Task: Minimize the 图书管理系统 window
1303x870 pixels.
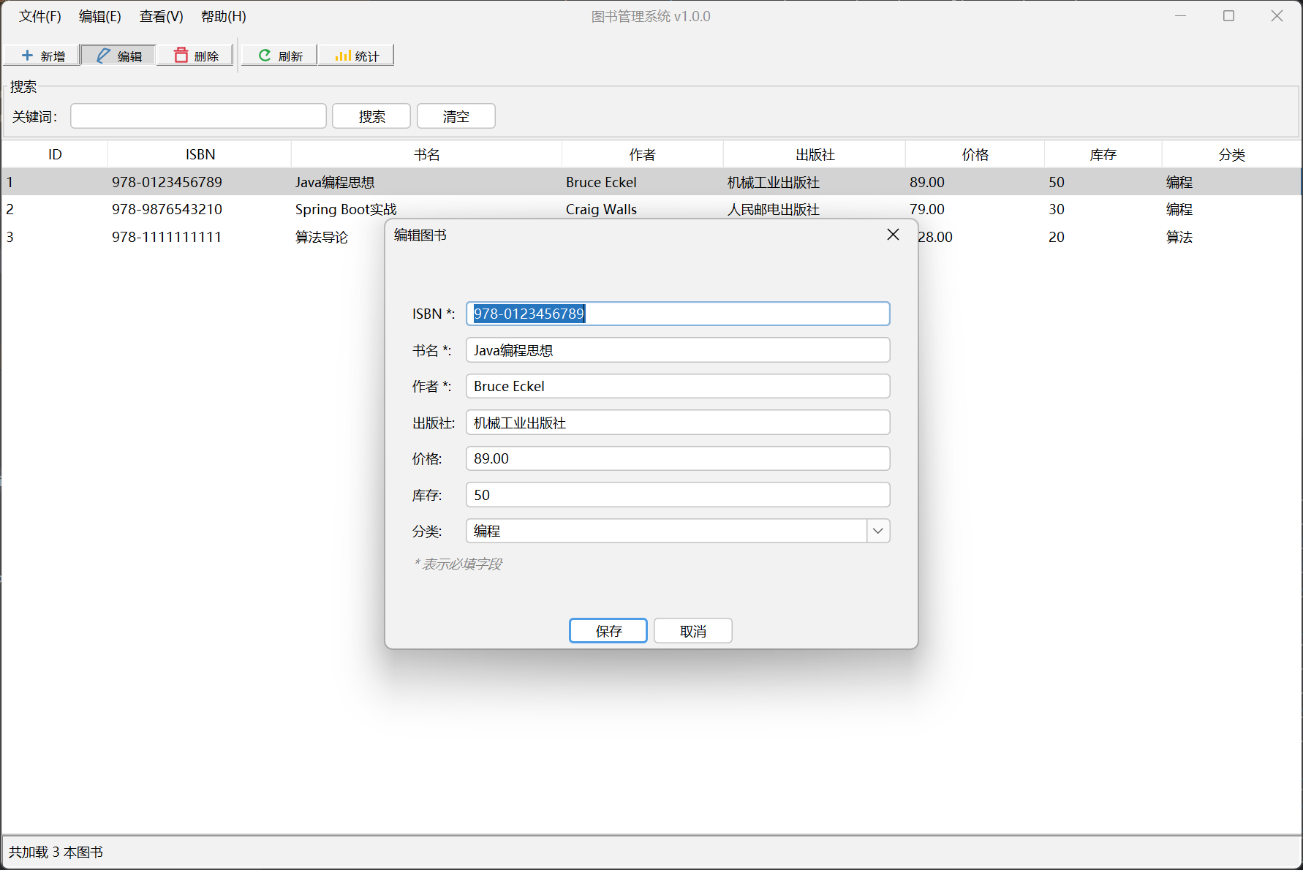Action: coord(1180,16)
